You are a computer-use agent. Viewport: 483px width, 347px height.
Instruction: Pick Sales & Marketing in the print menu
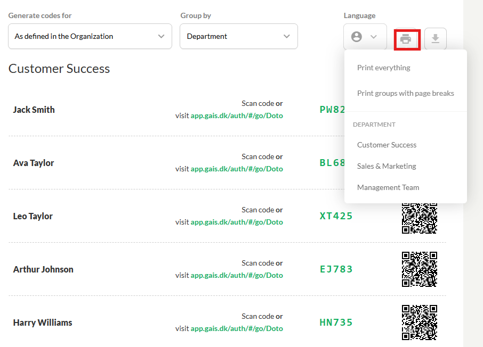click(387, 166)
